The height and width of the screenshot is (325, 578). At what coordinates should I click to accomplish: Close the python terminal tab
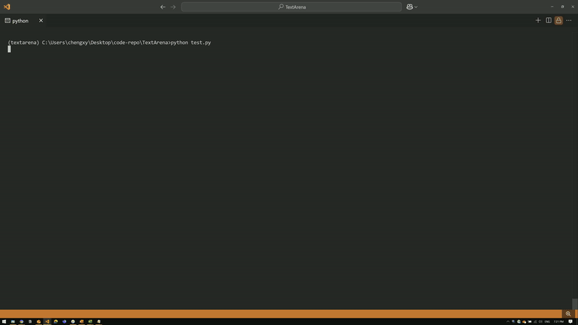pos(41,20)
